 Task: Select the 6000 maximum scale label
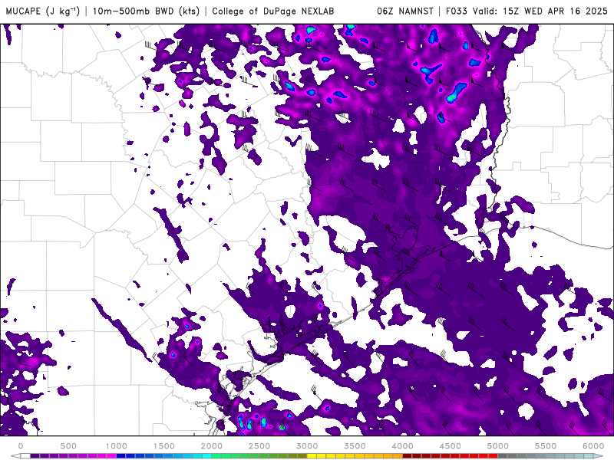593,446
